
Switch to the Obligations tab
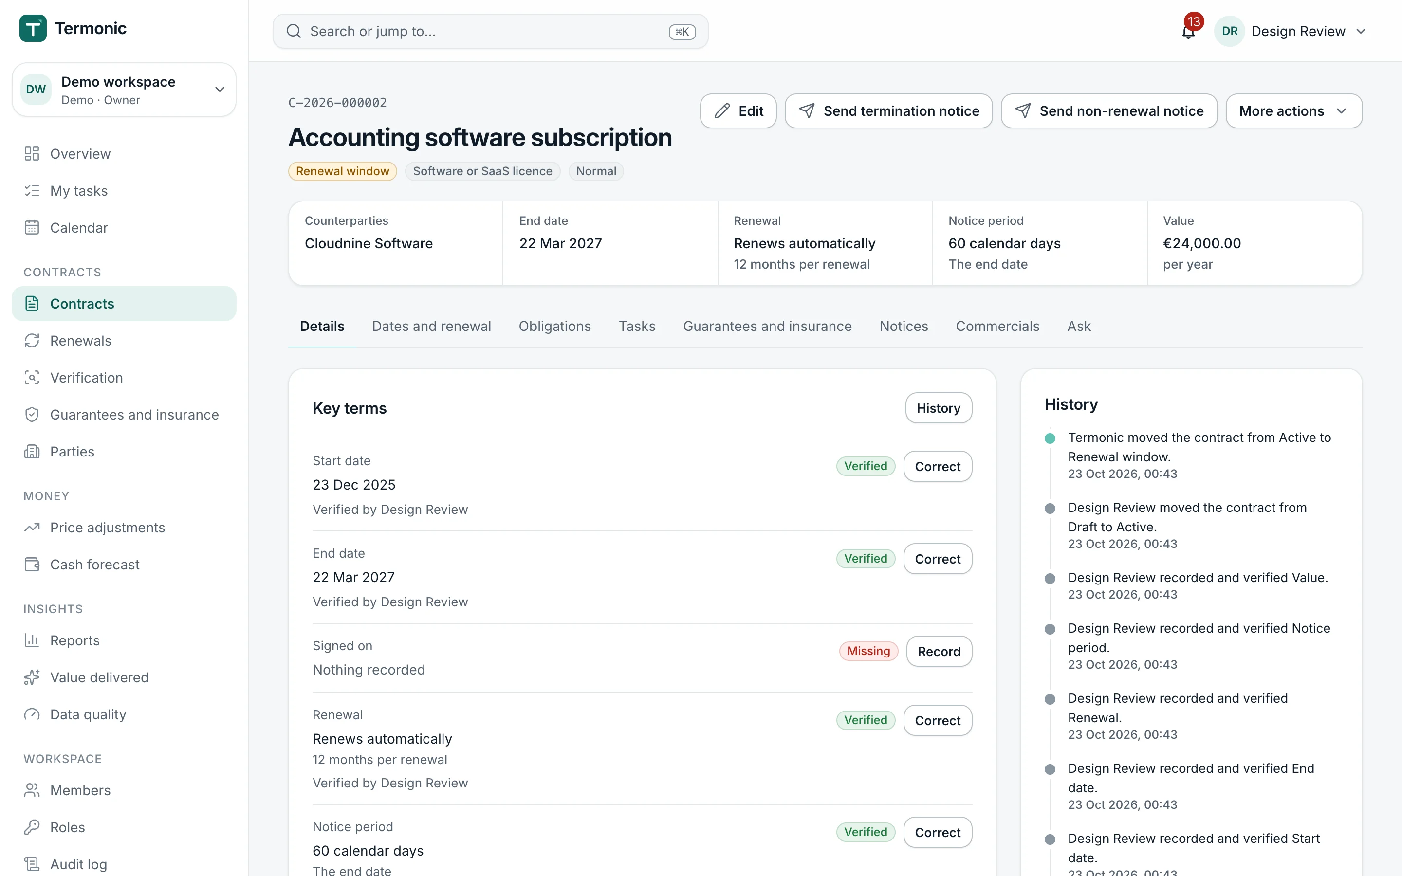tap(554, 327)
